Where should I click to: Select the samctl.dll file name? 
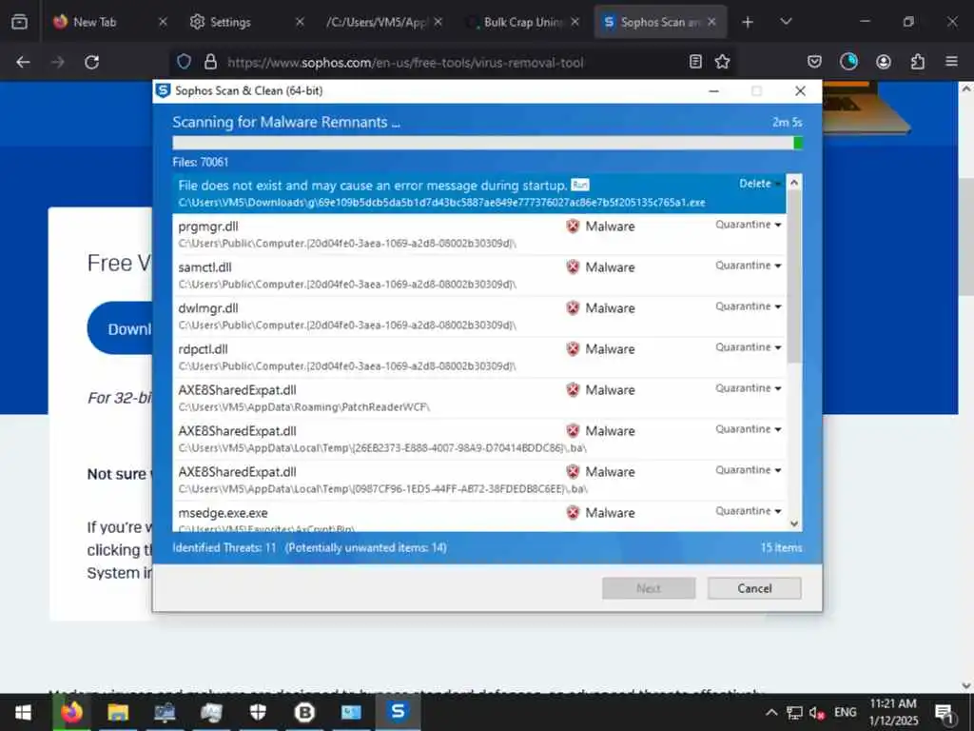tap(205, 267)
